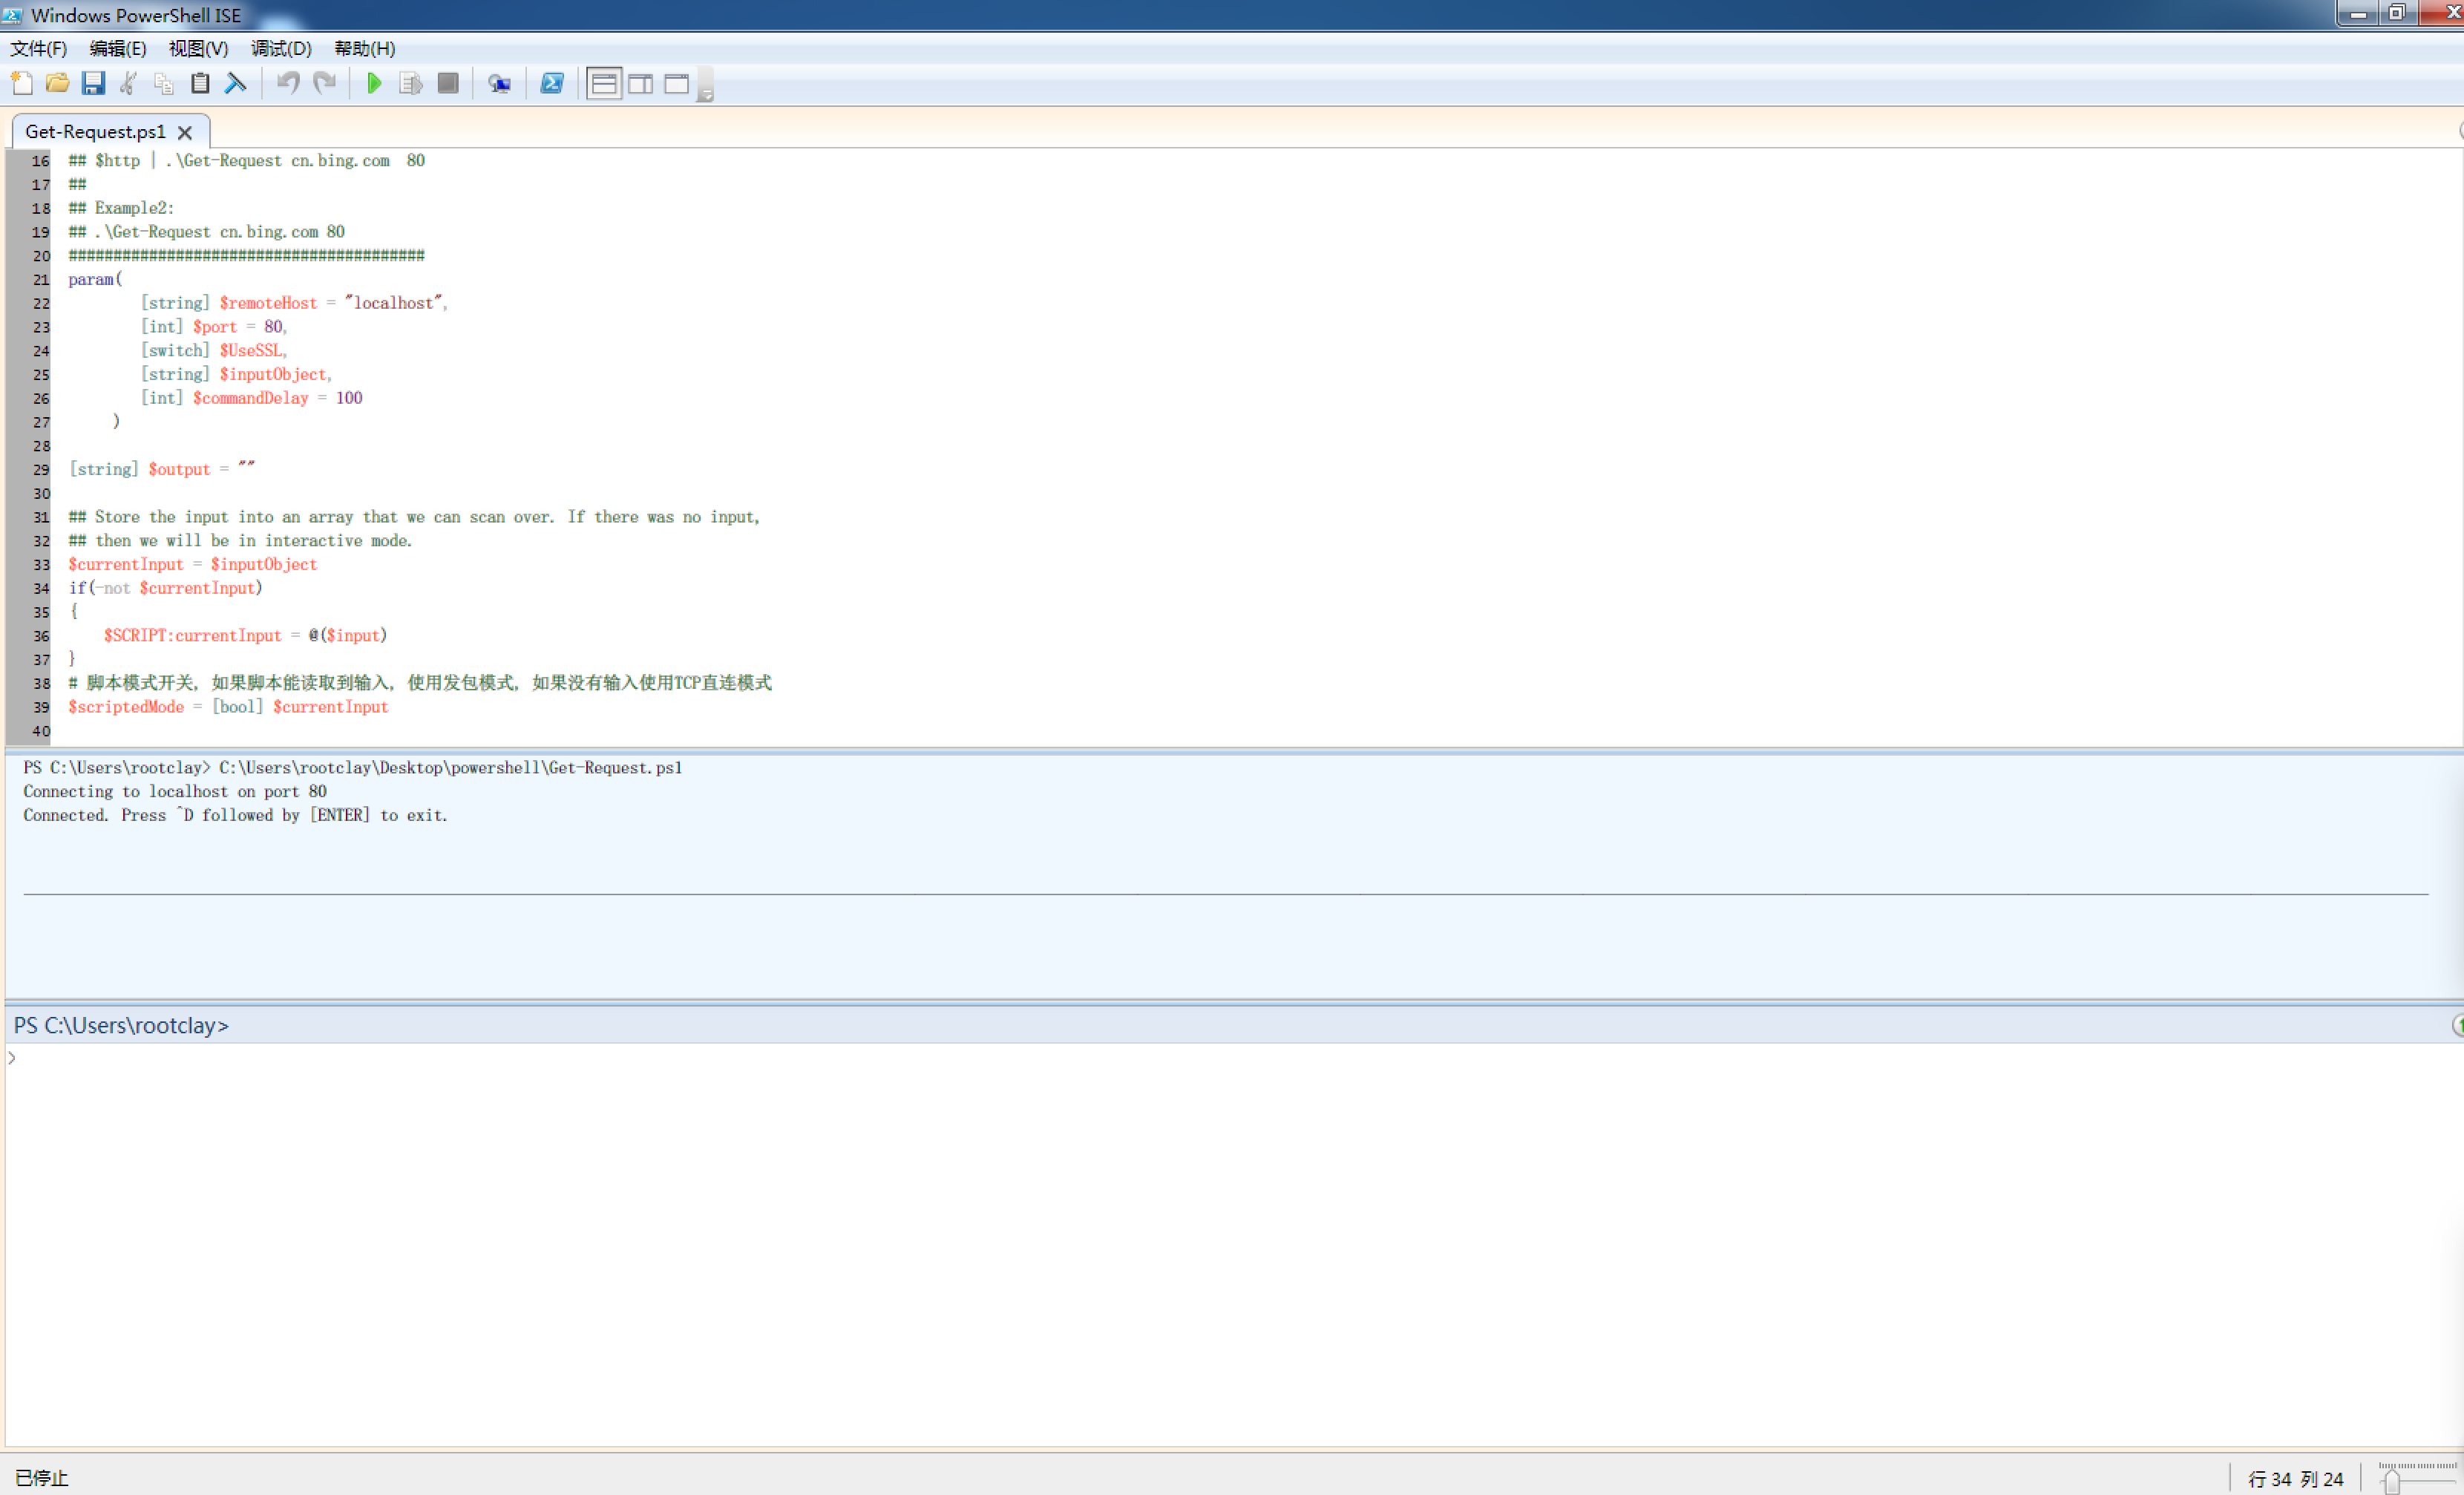Screen dimensions: 2464x1495
Task: Click the '## Store the input into an array' comment
Action: (414, 517)
